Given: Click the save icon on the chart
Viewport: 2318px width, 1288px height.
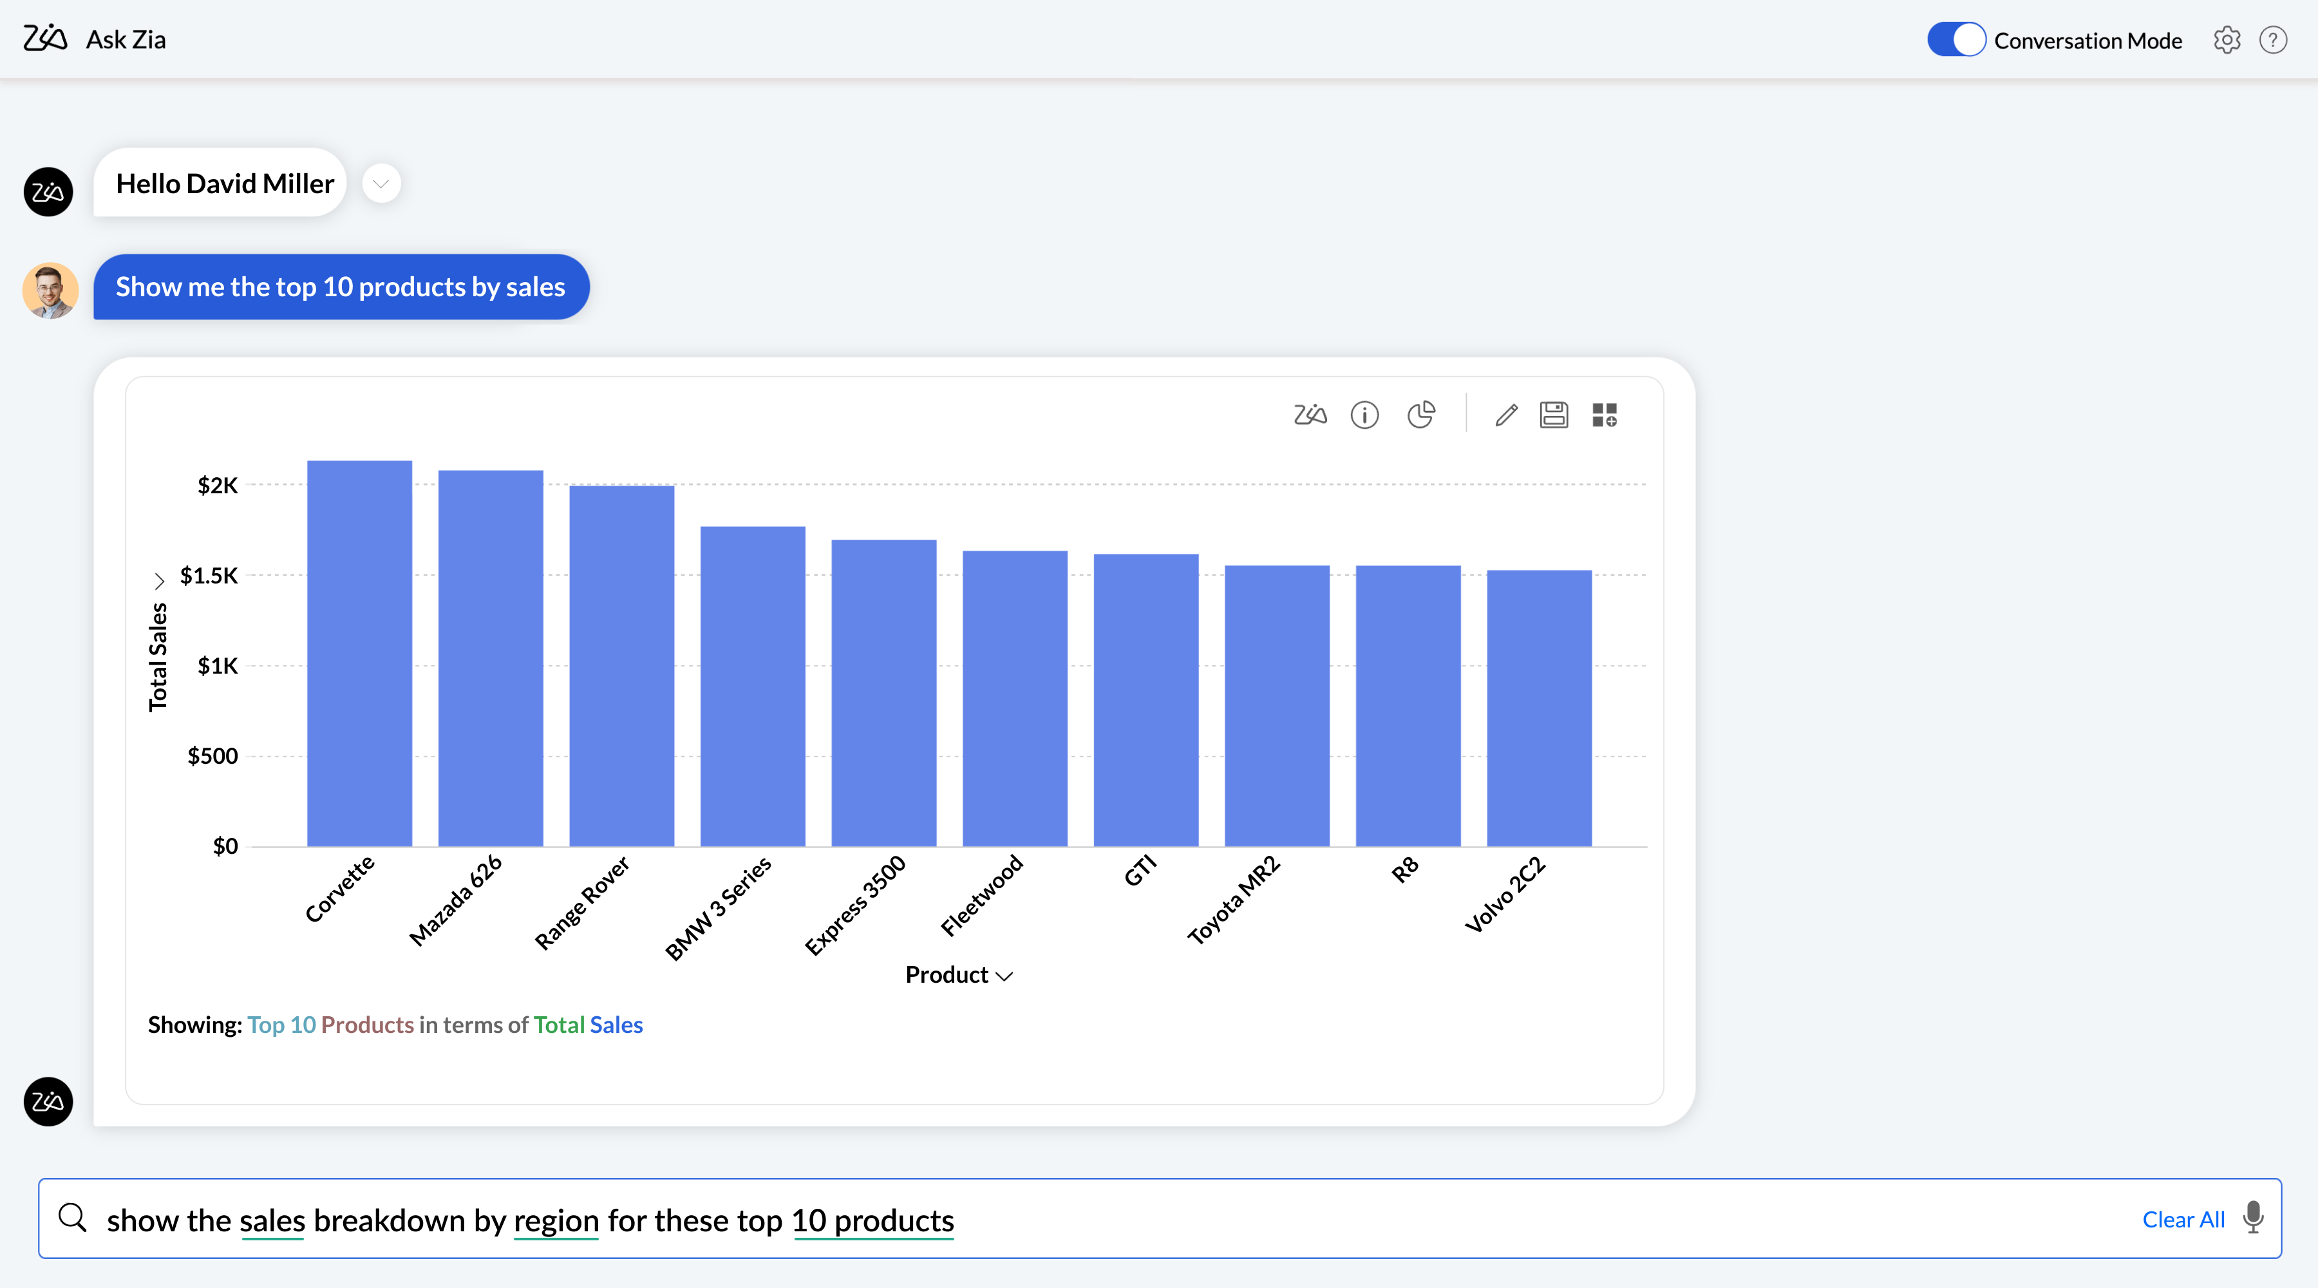Looking at the screenshot, I should click(x=1554, y=415).
